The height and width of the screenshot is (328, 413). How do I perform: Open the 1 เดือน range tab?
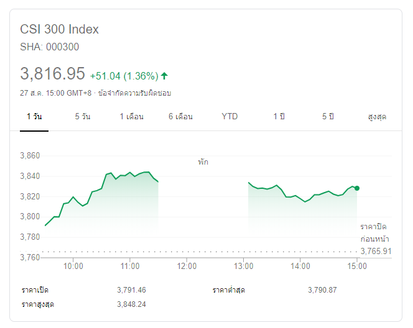132,116
